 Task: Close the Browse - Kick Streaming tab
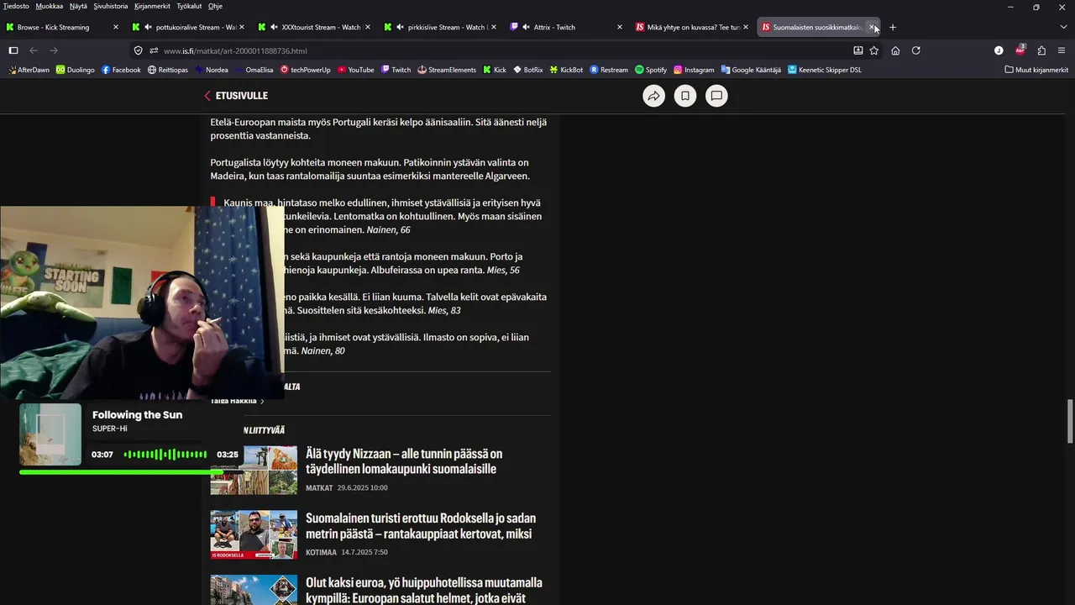coord(116,27)
